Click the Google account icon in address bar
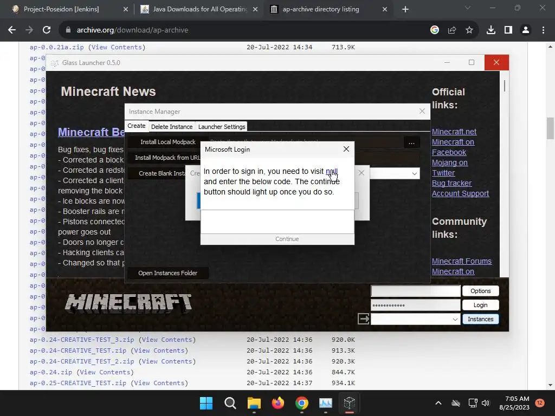This screenshot has width=555, height=416. tap(435, 30)
